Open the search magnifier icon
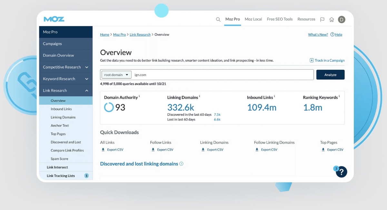The height and width of the screenshot is (210, 387). (x=218, y=19)
